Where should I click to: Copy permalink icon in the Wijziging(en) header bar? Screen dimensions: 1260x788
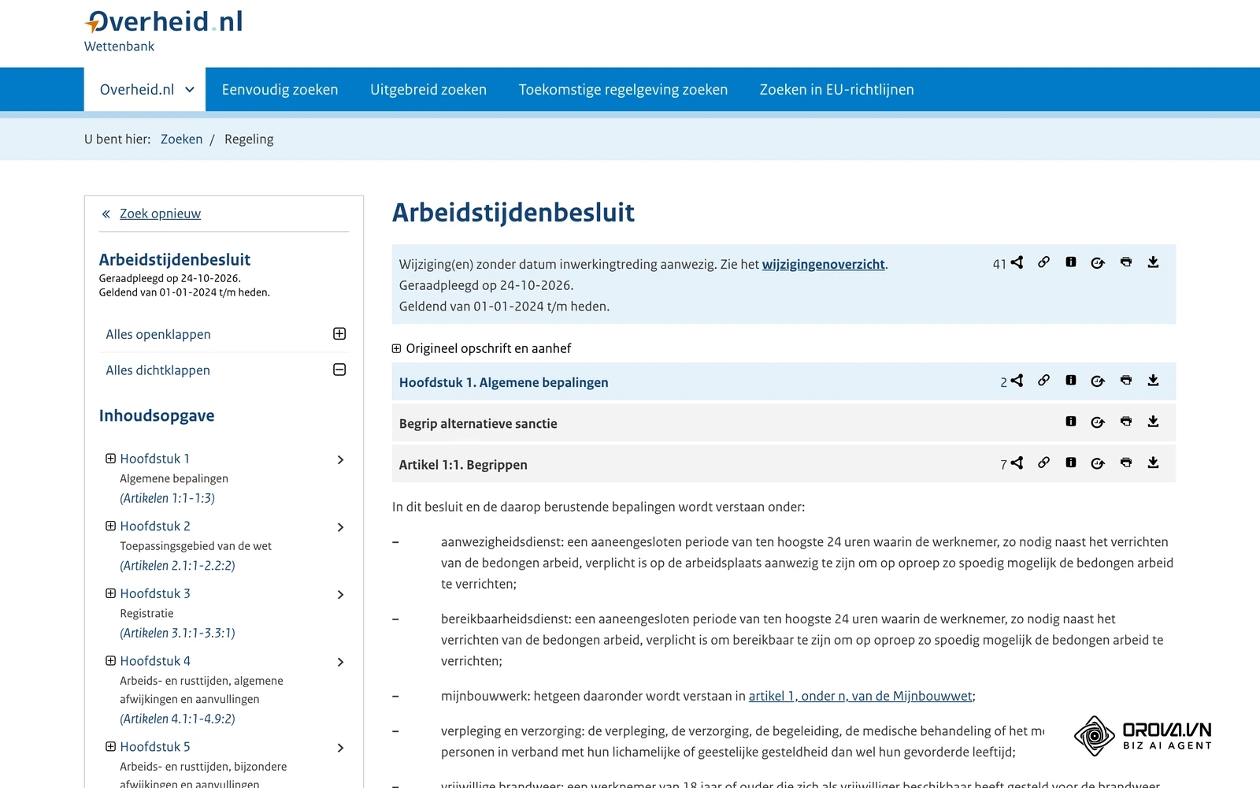1043,262
